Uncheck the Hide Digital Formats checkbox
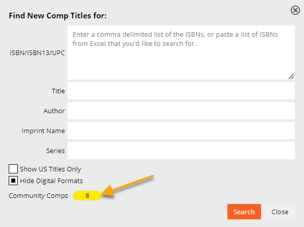 [x=13, y=181]
